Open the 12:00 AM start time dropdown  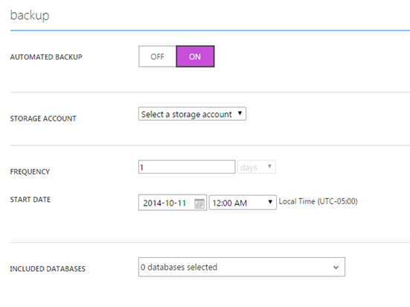pyautogui.click(x=243, y=203)
